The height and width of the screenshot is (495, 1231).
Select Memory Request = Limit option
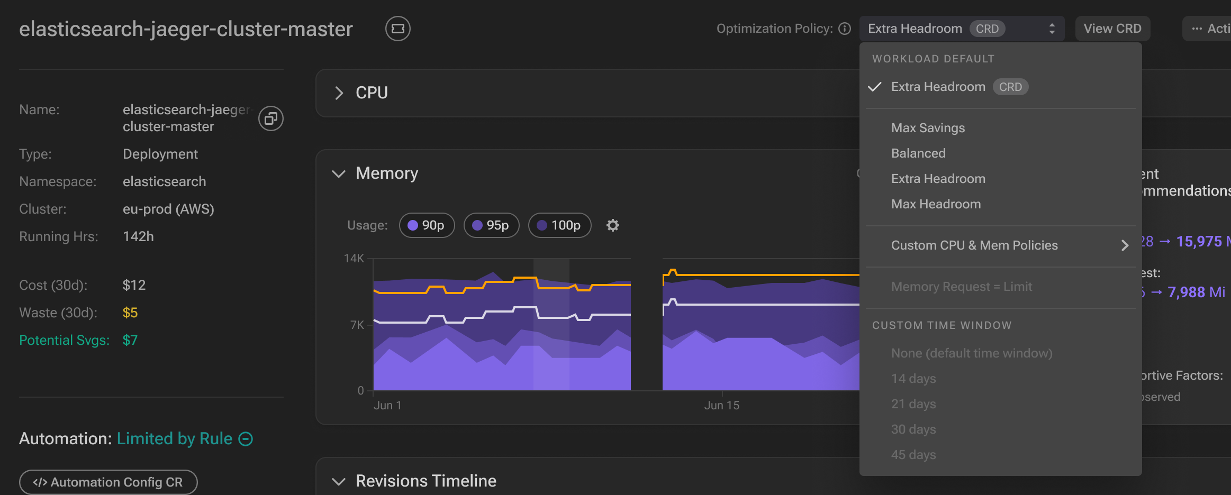1001,287
